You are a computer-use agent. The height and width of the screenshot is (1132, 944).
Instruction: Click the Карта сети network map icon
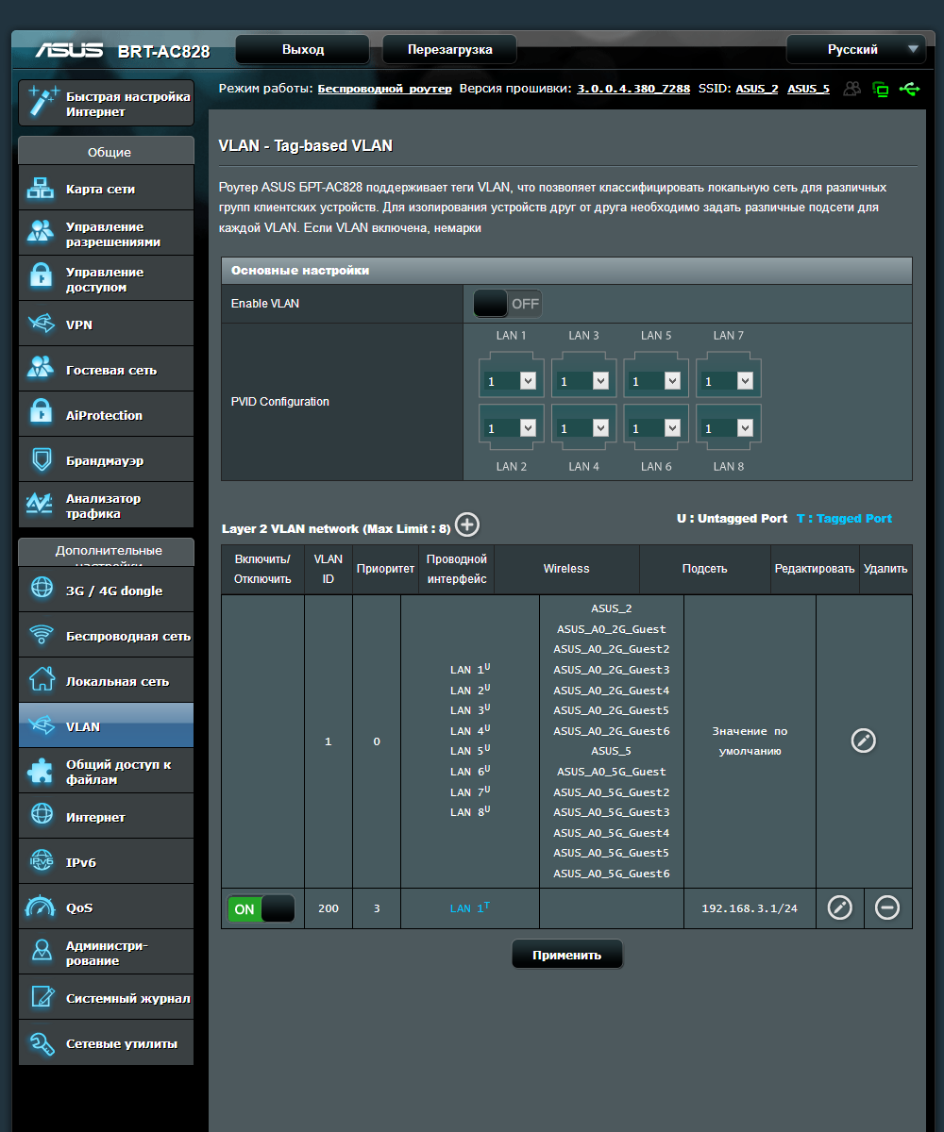tap(41, 189)
